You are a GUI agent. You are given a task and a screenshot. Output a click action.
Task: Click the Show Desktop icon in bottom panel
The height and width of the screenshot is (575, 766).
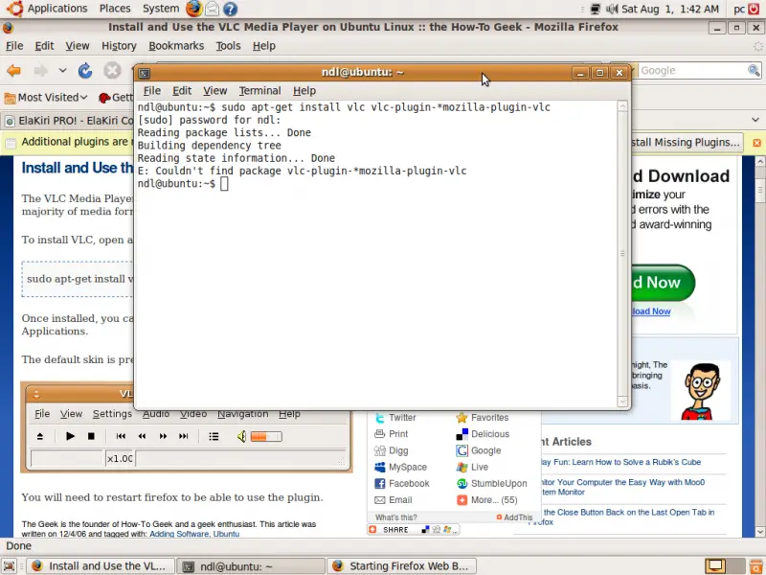pos(10,566)
